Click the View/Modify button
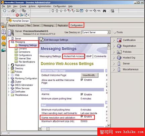The height and width of the screenshot is (136, 145). click(90, 75)
